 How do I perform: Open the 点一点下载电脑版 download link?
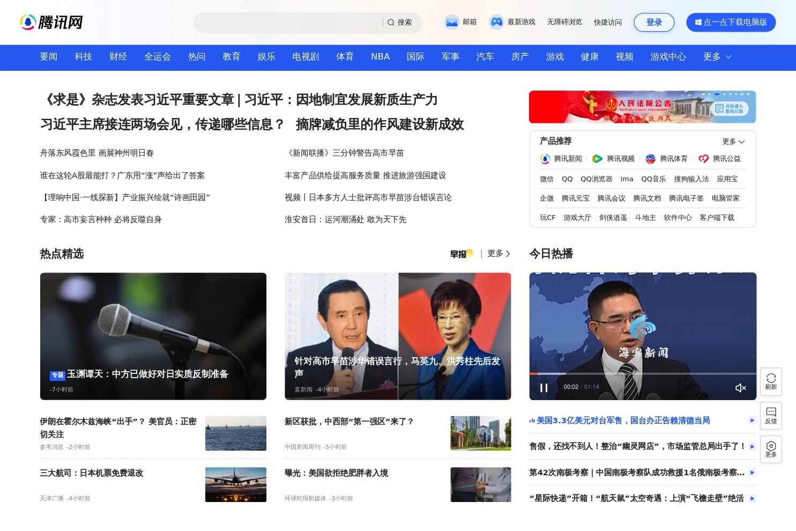click(731, 22)
